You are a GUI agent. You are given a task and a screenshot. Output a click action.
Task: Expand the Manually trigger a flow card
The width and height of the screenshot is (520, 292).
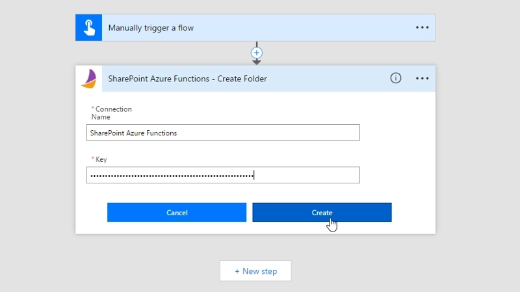[x=151, y=28]
